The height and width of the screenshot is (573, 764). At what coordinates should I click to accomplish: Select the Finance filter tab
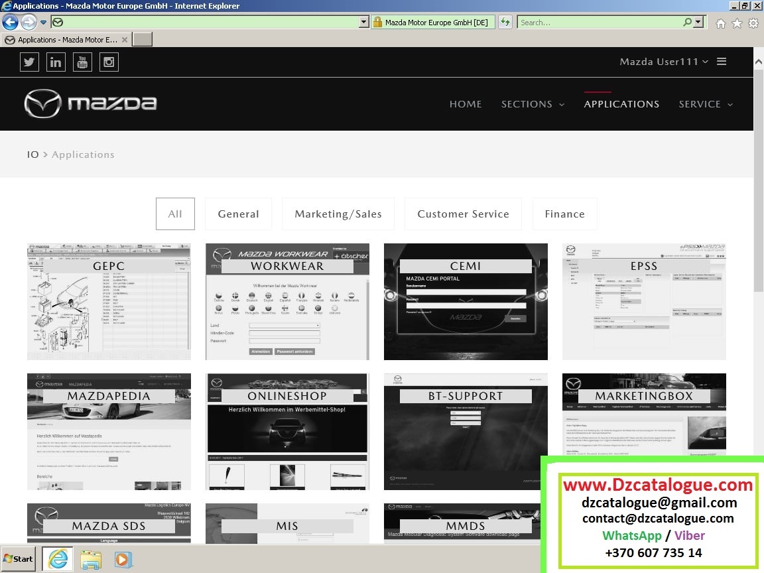click(565, 214)
